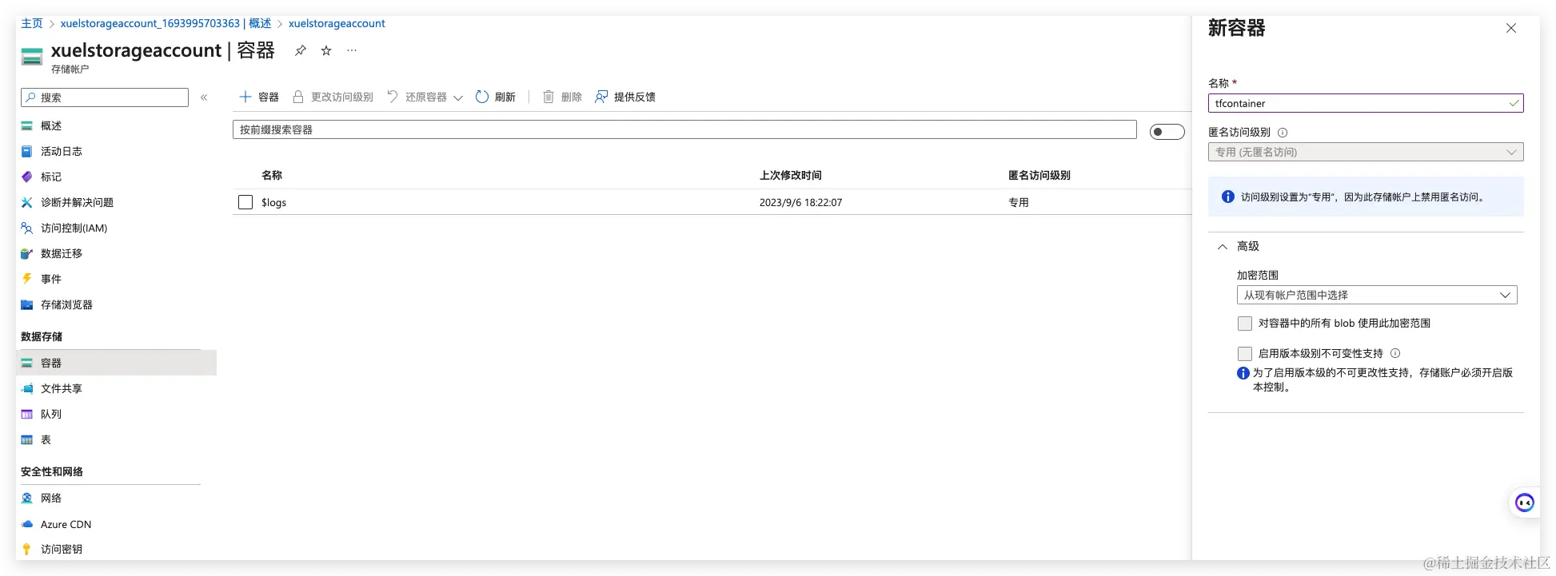This screenshot has width=1556, height=576.
Task: Open 标记 in the sidebar
Action: tap(51, 177)
